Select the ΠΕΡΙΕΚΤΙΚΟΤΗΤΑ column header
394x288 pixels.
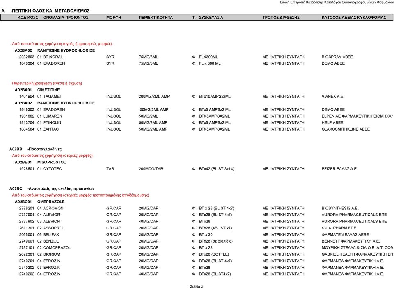(x=156, y=18)
